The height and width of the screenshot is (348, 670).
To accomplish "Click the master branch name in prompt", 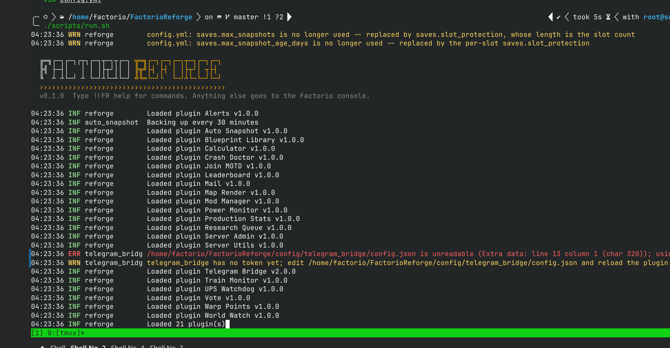I will 246,17.
